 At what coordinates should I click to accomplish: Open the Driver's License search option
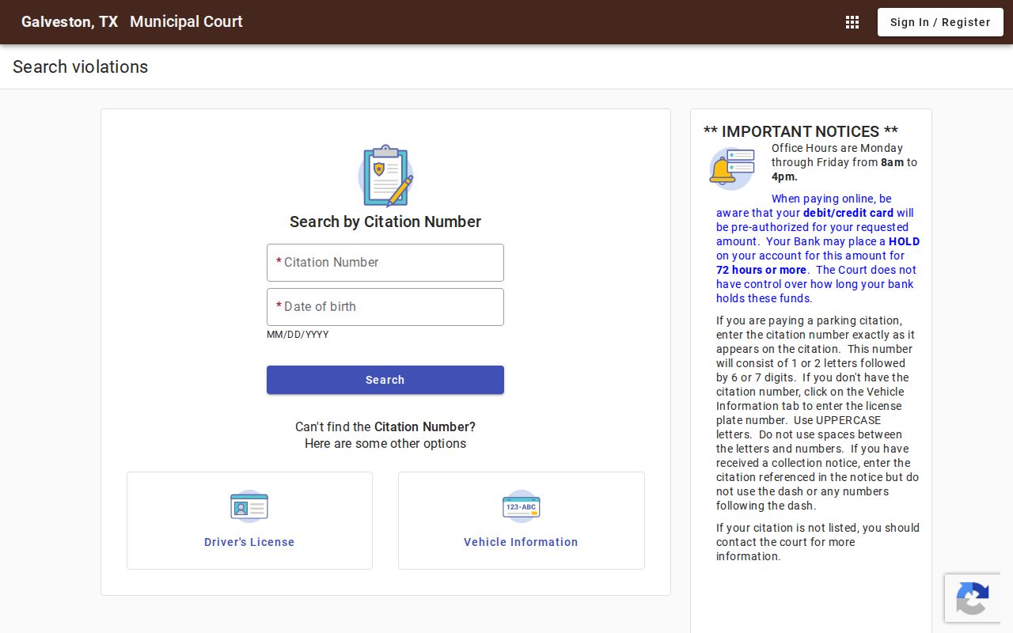click(x=249, y=521)
